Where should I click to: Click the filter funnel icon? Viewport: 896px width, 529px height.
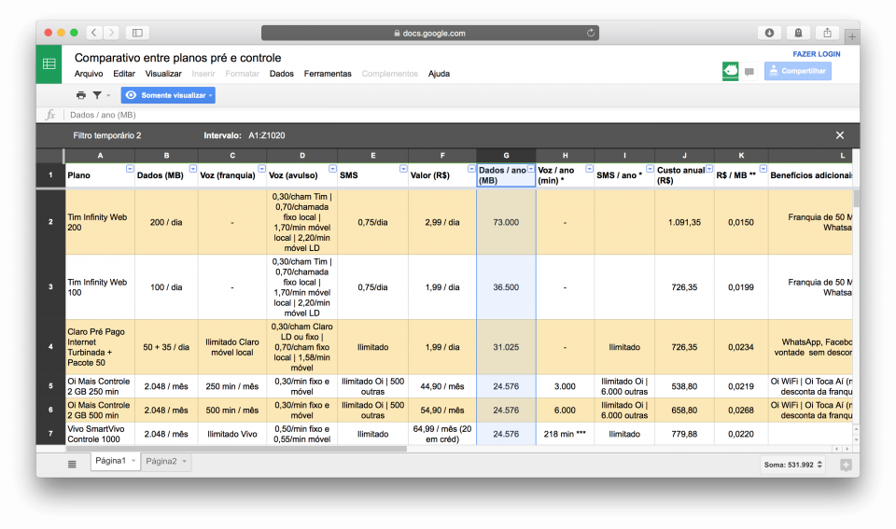(x=97, y=95)
